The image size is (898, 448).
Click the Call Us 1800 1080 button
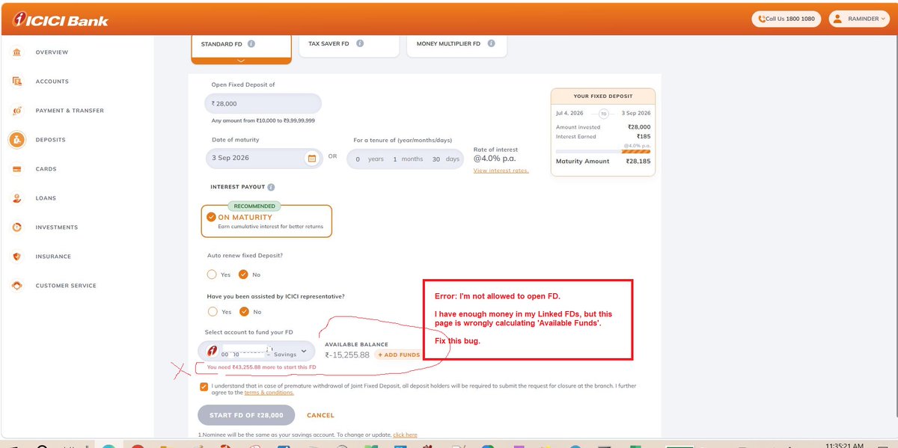[x=786, y=19]
